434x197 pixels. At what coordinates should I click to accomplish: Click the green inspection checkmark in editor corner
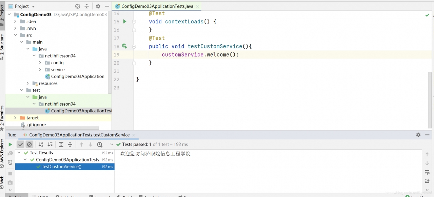tap(427, 15)
